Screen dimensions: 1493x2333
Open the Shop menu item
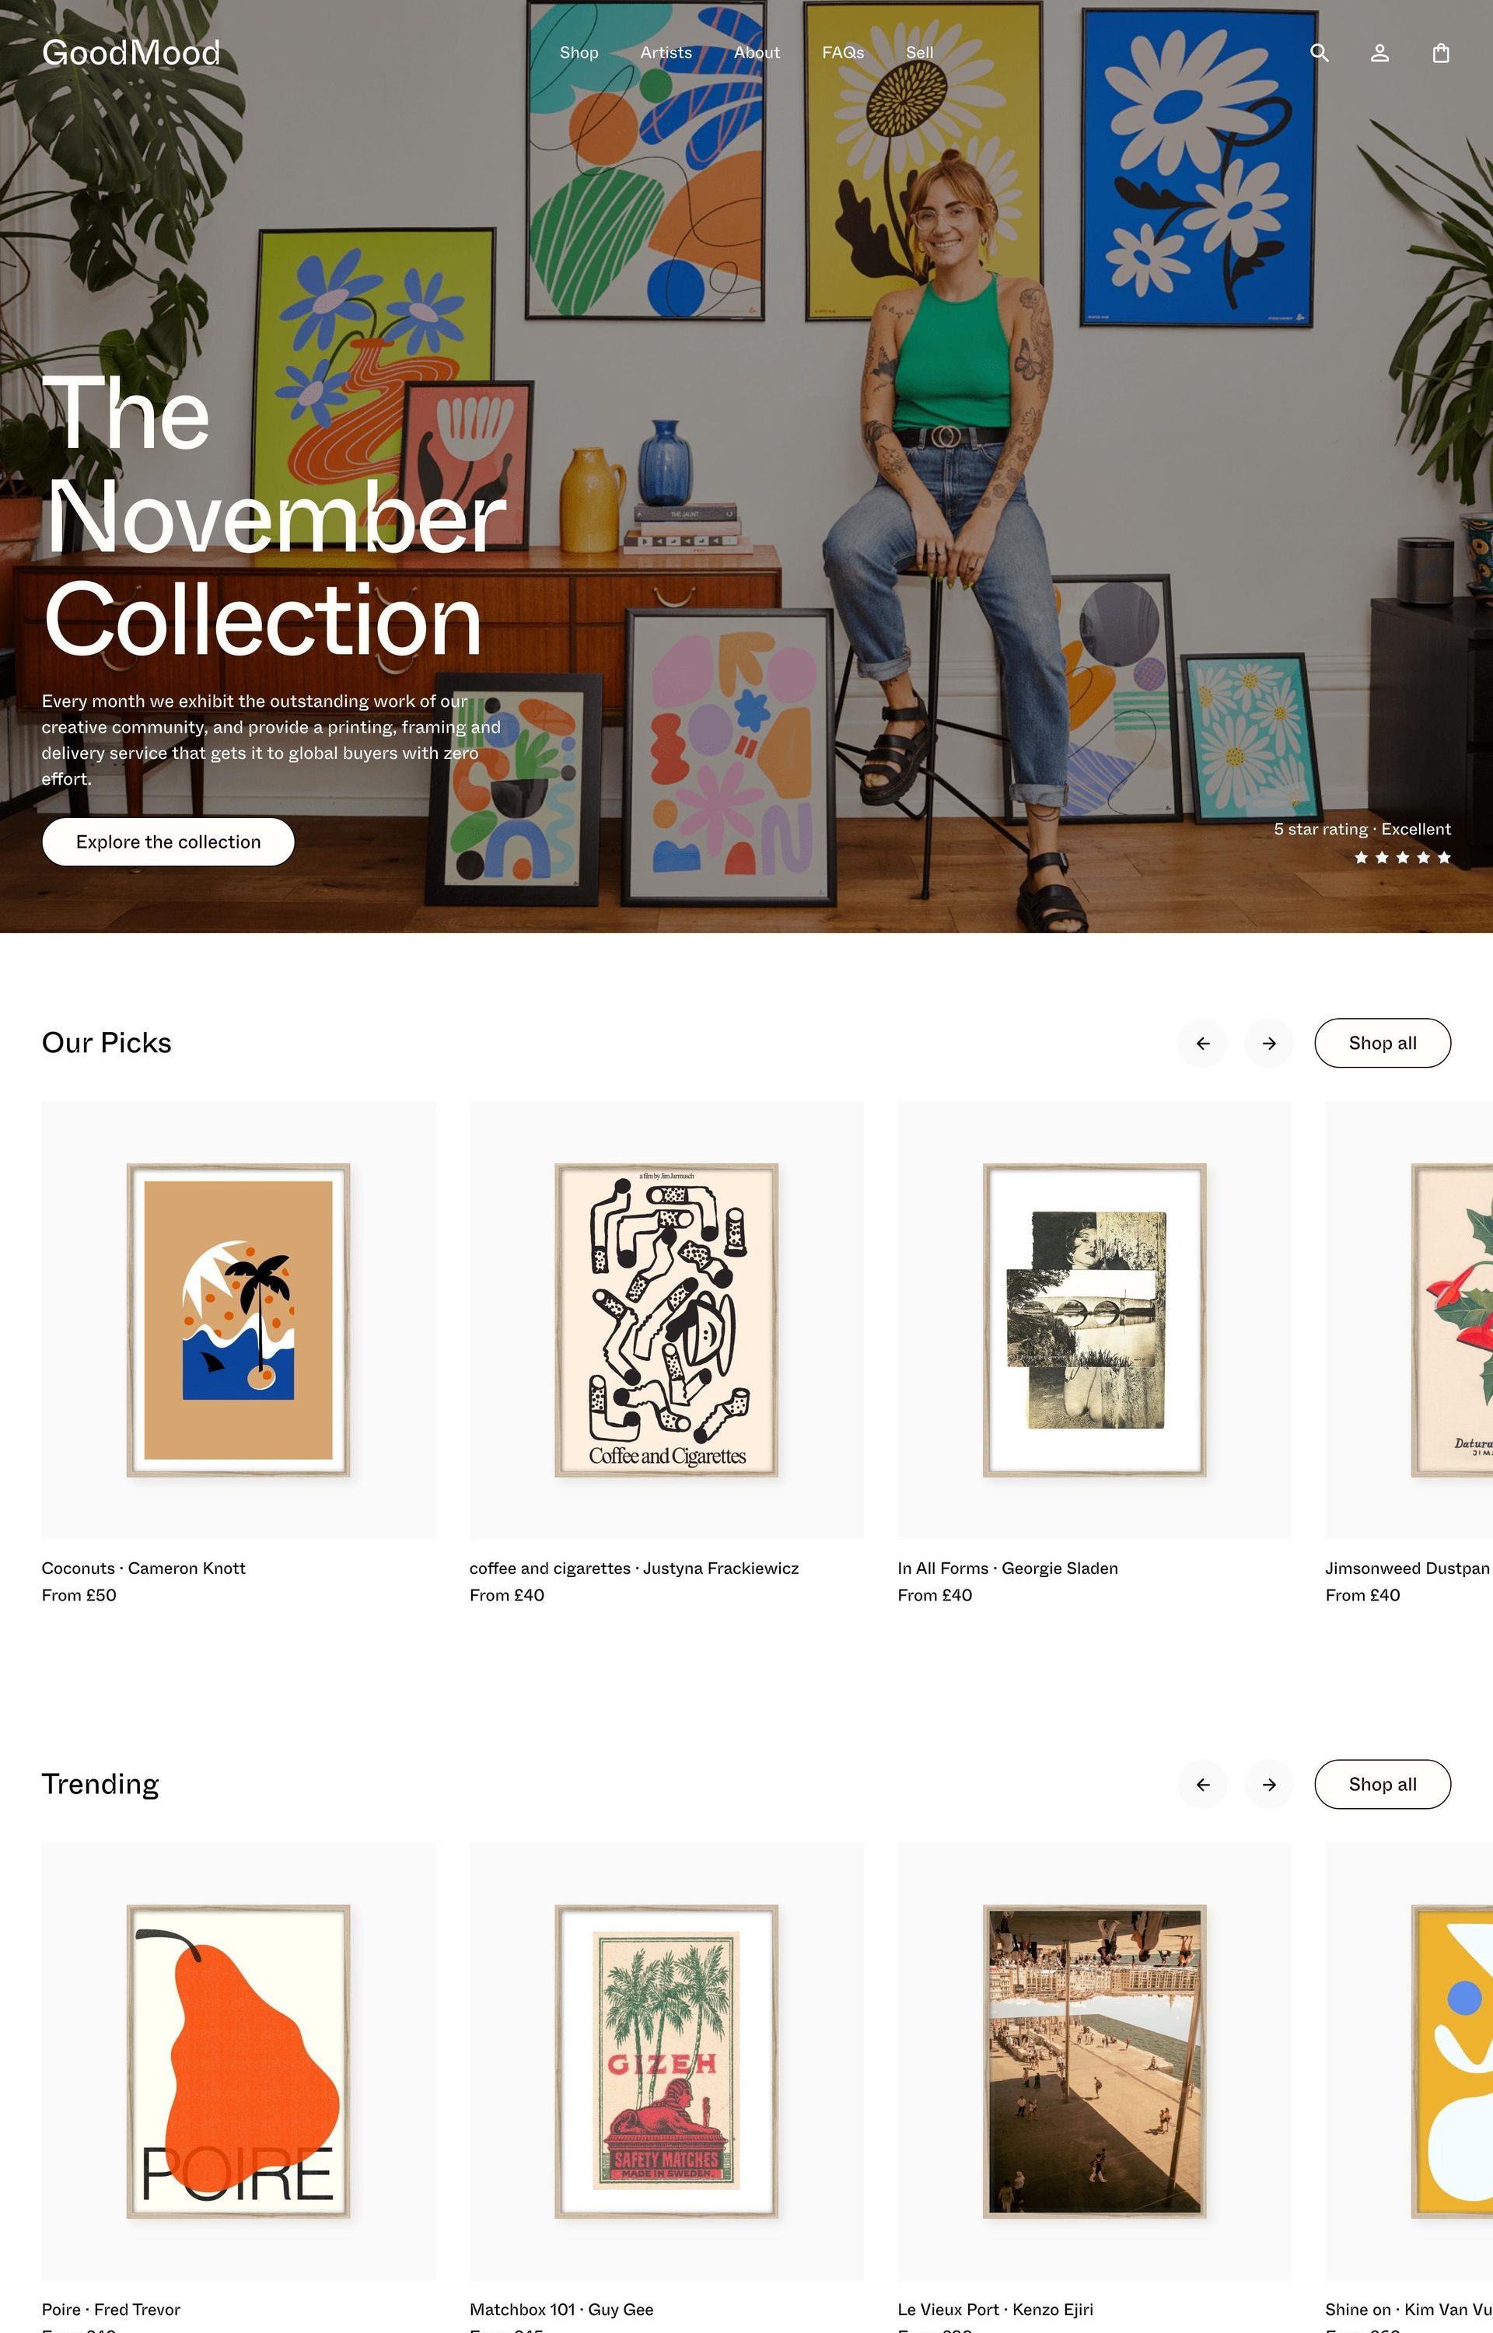[x=579, y=52]
